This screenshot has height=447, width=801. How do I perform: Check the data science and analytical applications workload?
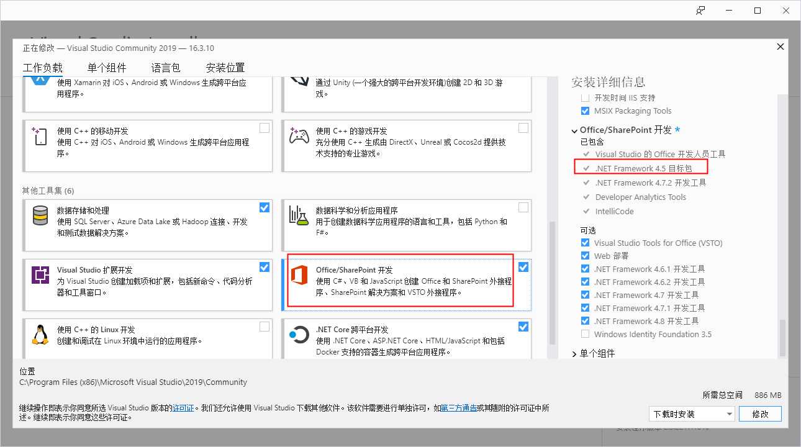pos(523,207)
